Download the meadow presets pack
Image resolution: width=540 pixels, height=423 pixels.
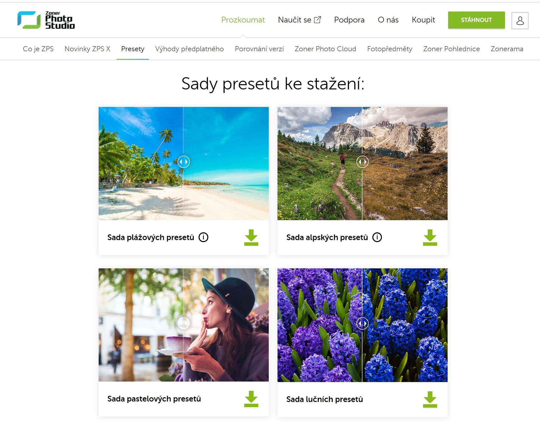[430, 399]
